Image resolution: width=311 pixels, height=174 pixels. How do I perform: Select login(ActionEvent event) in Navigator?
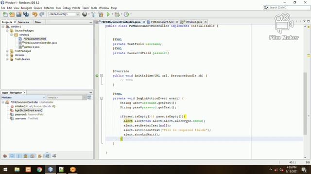click(x=29, y=110)
